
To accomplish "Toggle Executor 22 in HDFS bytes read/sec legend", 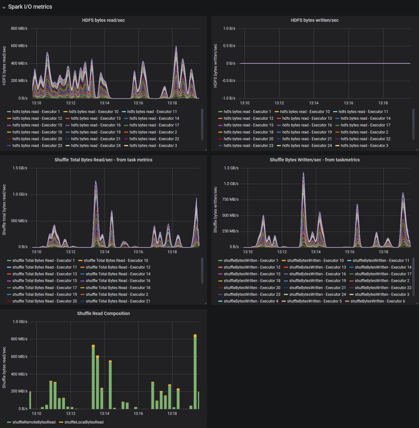I will [x=154, y=139].
